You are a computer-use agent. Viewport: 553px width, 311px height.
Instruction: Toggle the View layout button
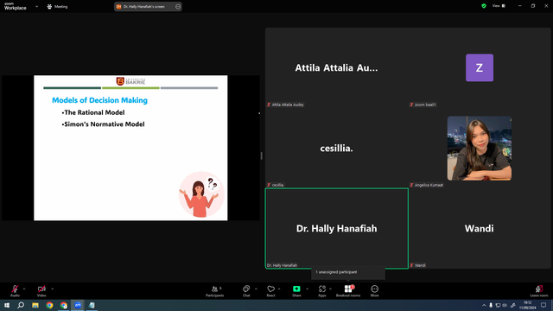tap(499, 6)
